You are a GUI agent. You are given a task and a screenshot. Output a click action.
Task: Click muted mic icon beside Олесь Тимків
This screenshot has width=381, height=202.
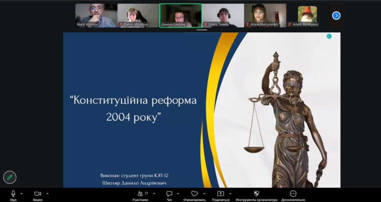click(205, 24)
